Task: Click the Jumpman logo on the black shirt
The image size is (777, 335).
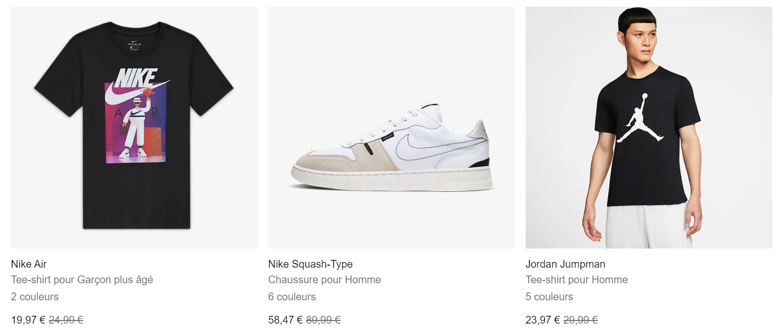Action: [642, 118]
